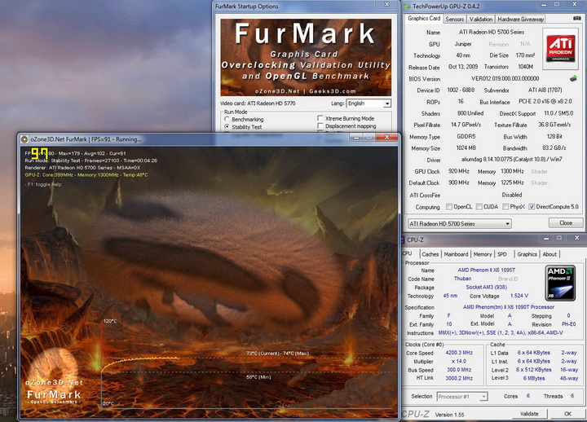Click the Memory Size value 1024 MB

[x=466, y=148]
